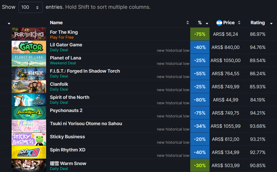Click the -34% discount badge for Tsuki ni Yorisou
The image size is (277, 172).
(x=200, y=126)
